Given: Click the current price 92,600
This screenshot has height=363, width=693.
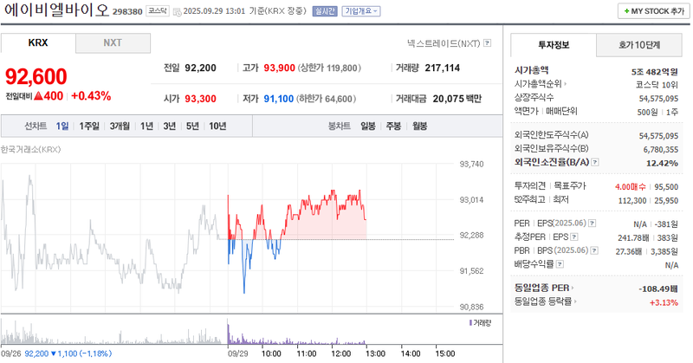Looking at the screenshot, I should coord(36,76).
